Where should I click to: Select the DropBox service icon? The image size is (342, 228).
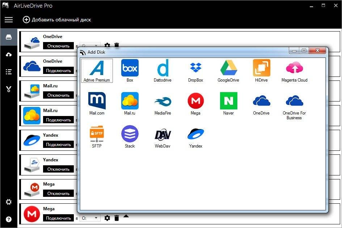pos(196,71)
